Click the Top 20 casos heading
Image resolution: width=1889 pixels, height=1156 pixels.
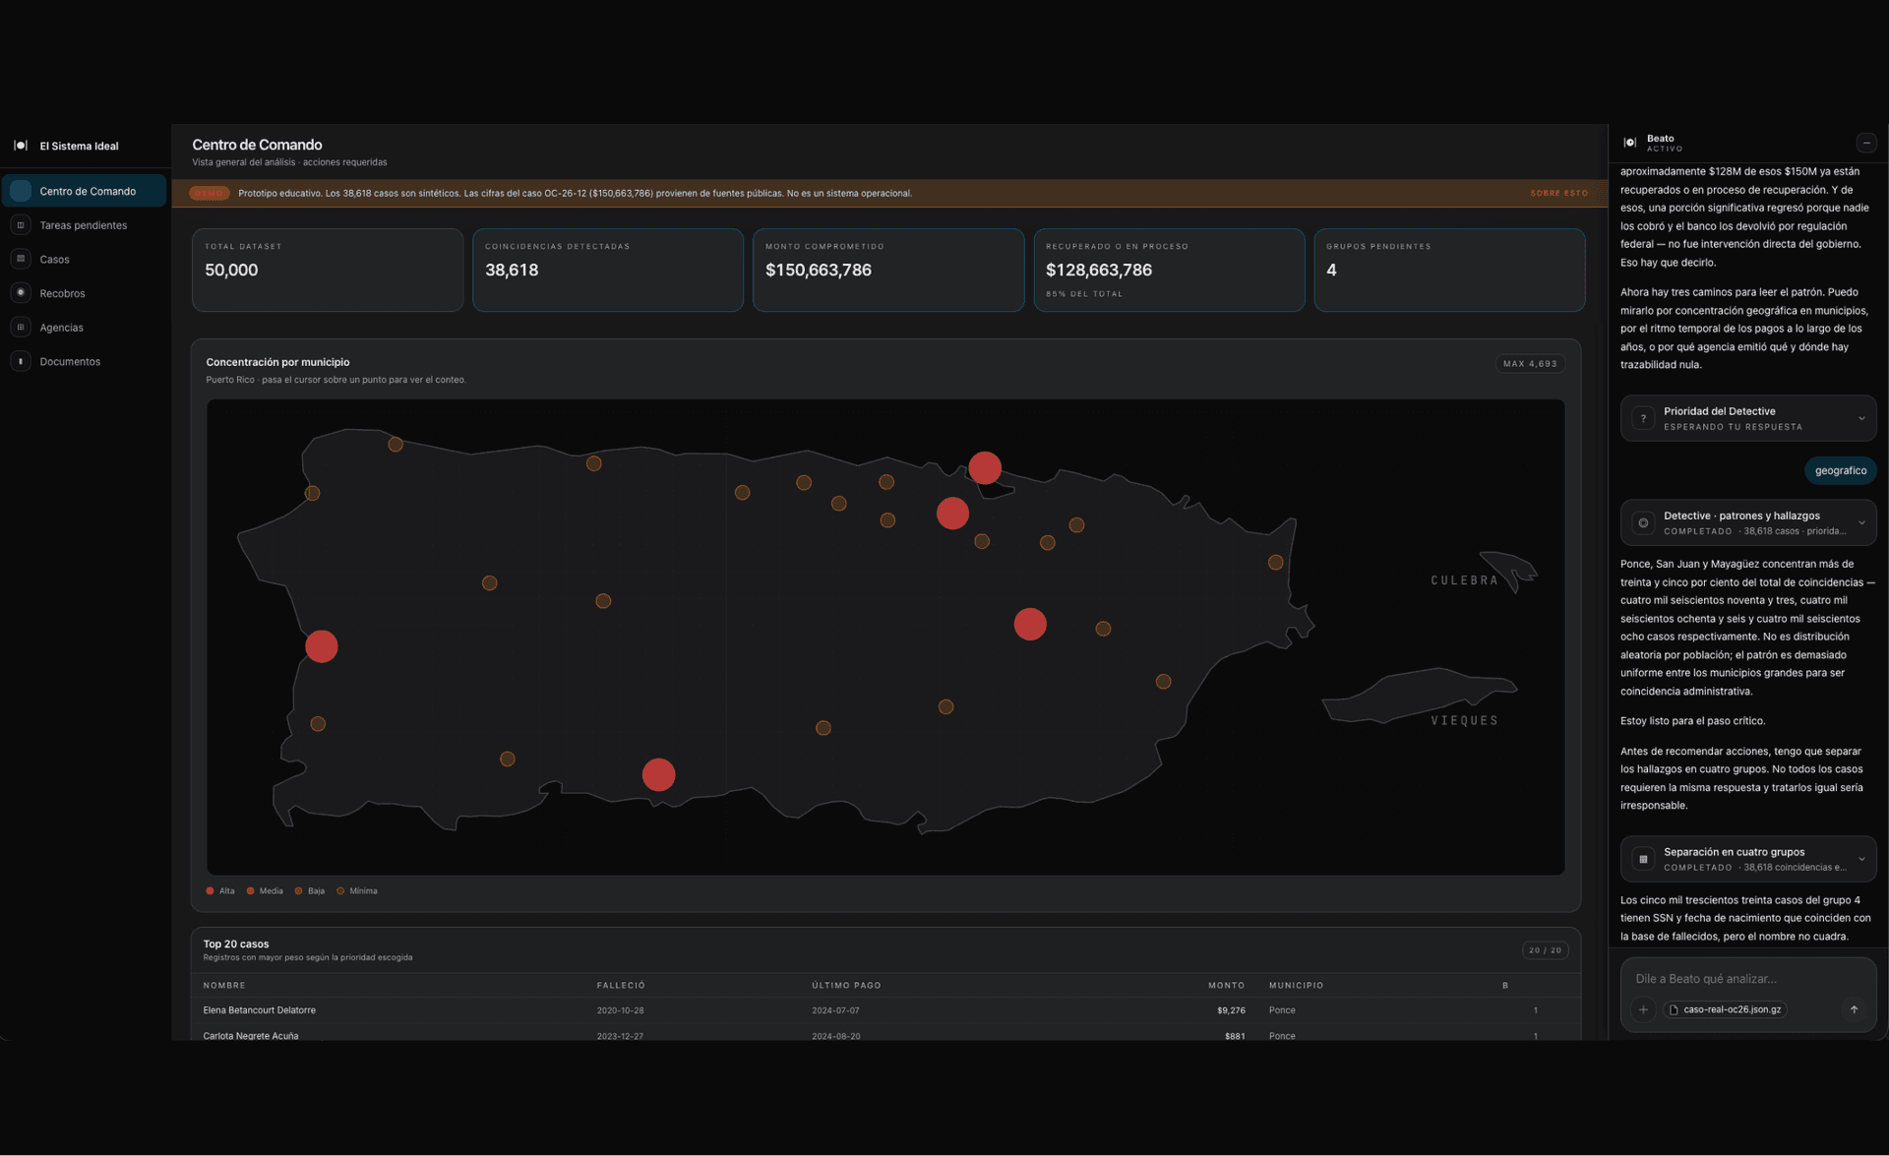click(236, 943)
